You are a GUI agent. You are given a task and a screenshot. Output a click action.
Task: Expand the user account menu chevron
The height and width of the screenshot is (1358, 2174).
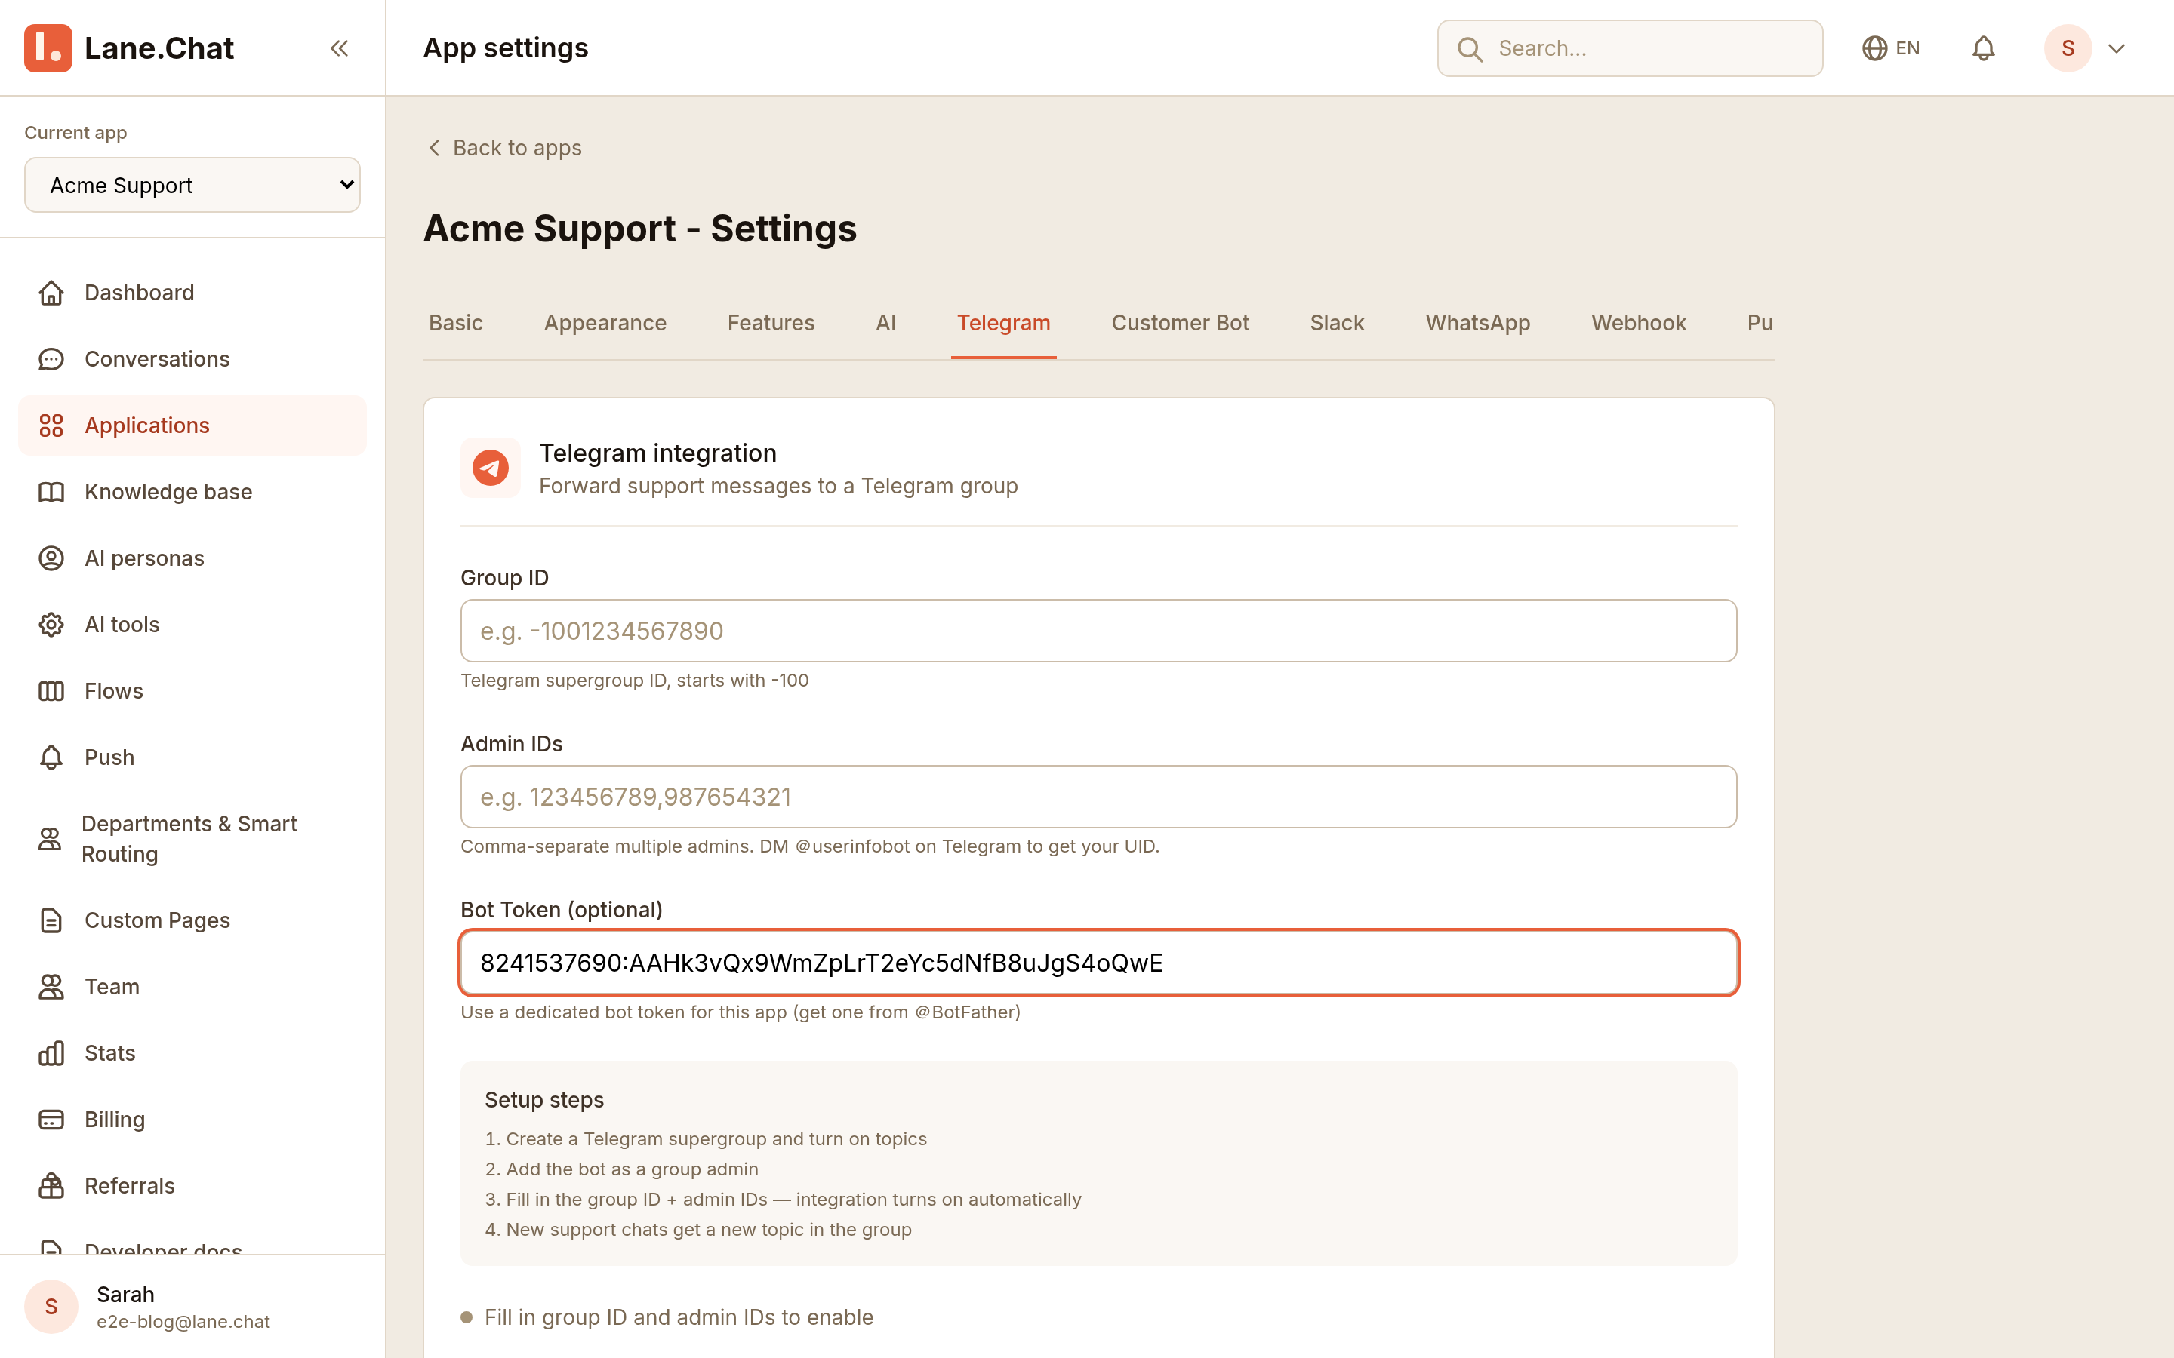click(2117, 48)
